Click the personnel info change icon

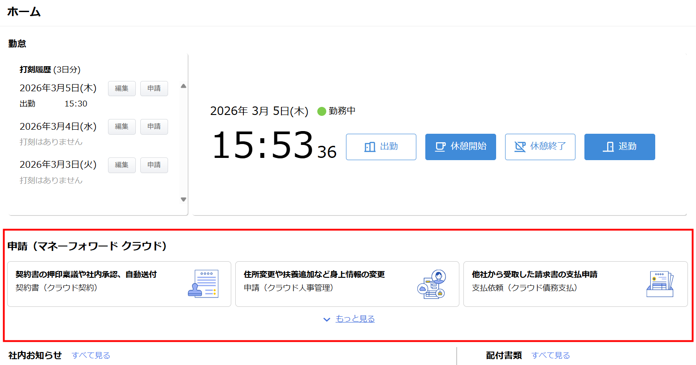coord(431,284)
